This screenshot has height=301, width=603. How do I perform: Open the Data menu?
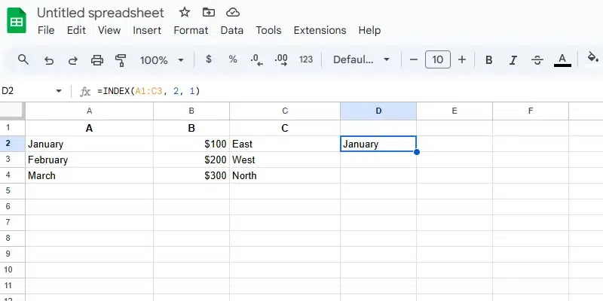(232, 30)
